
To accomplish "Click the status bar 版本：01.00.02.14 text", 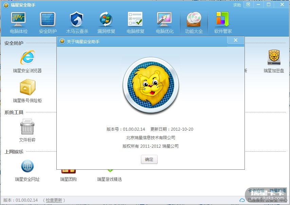I will [20, 200].
